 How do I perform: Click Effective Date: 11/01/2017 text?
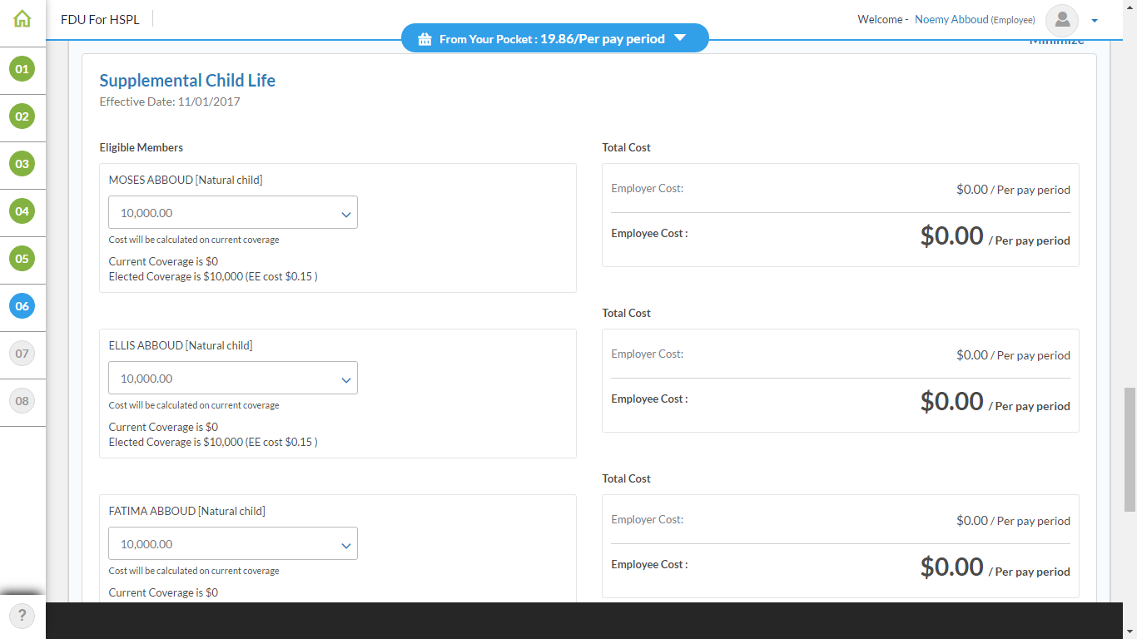(170, 102)
